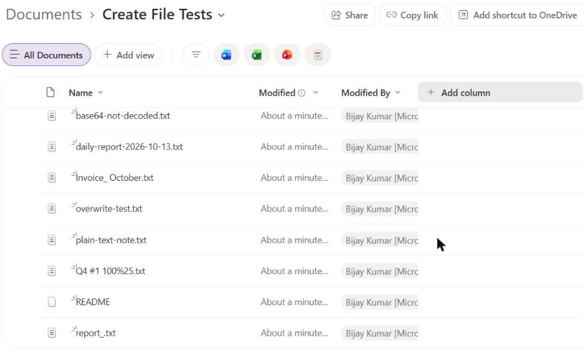Click Bijay Kumar in Invoice_ October row
The image size is (583, 349).
[380, 178]
